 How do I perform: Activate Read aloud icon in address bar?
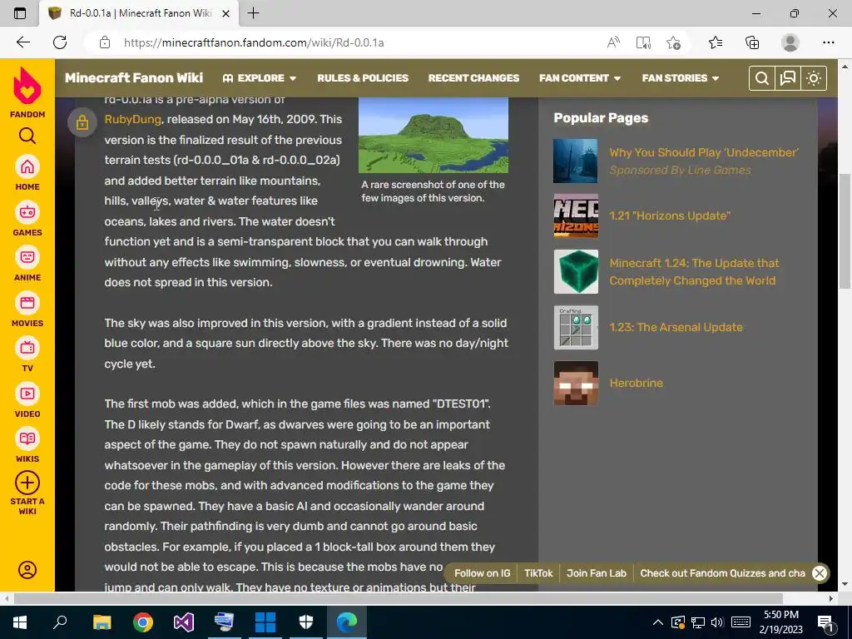tap(613, 42)
